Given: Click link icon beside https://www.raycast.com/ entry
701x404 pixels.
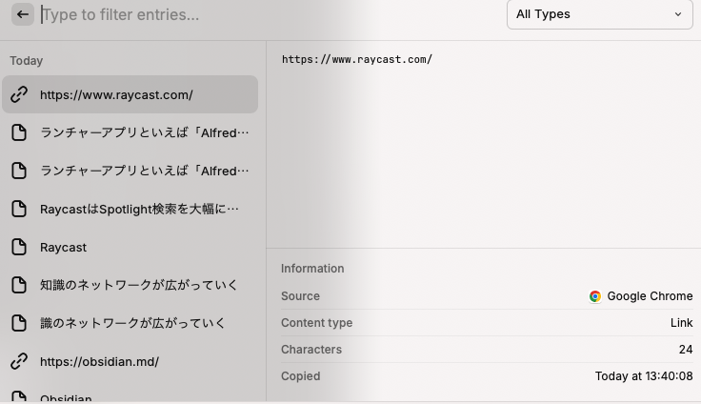Looking at the screenshot, I should point(19,94).
